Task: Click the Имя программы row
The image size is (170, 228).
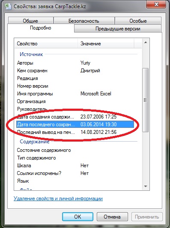Action: pos(75,94)
